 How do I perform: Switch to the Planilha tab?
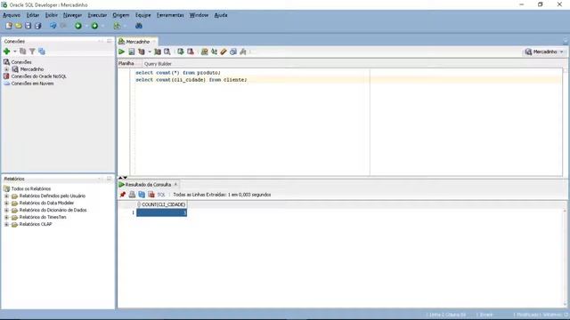pyautogui.click(x=126, y=63)
